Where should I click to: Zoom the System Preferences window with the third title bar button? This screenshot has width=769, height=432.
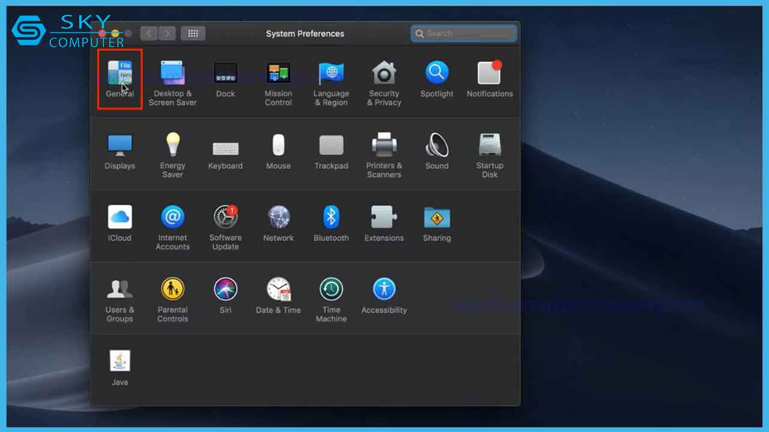coord(128,34)
